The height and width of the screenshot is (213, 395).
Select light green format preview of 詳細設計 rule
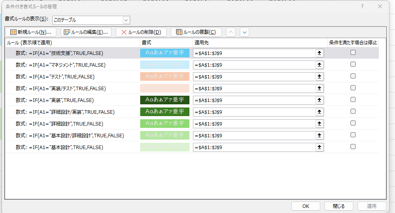click(x=165, y=124)
